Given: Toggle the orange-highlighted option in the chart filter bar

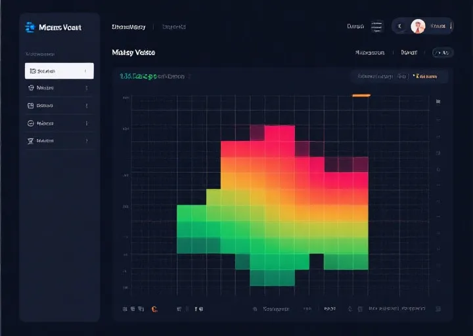Looking at the screenshot, I should [x=426, y=77].
